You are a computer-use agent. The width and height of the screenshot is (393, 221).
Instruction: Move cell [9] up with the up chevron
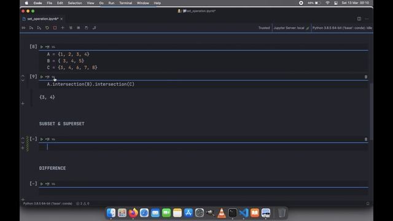coord(23,76)
